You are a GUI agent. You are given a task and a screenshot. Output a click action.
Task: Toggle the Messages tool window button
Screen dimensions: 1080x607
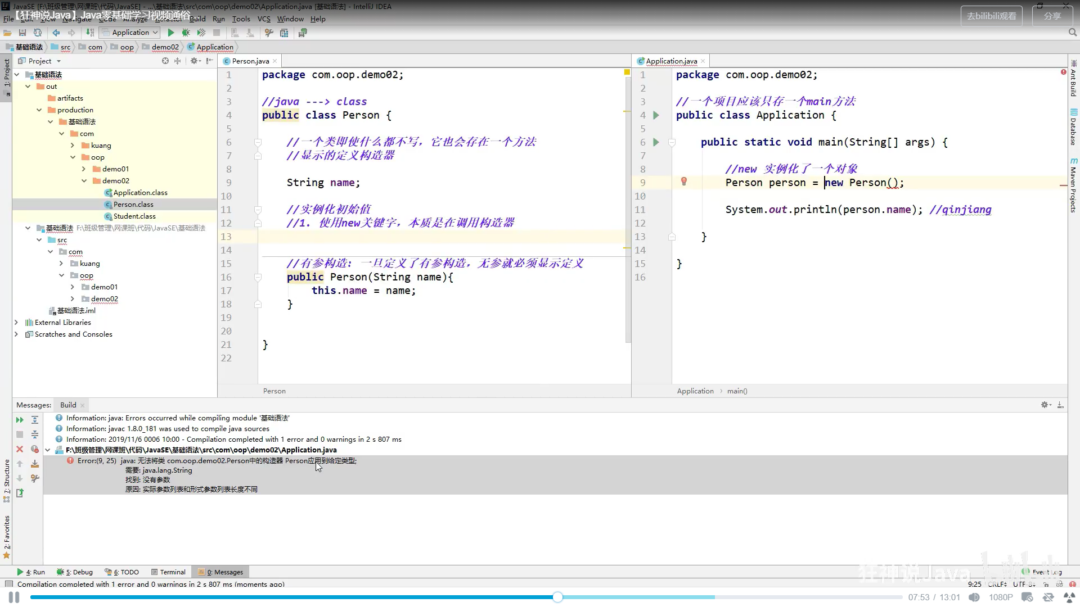click(x=220, y=572)
